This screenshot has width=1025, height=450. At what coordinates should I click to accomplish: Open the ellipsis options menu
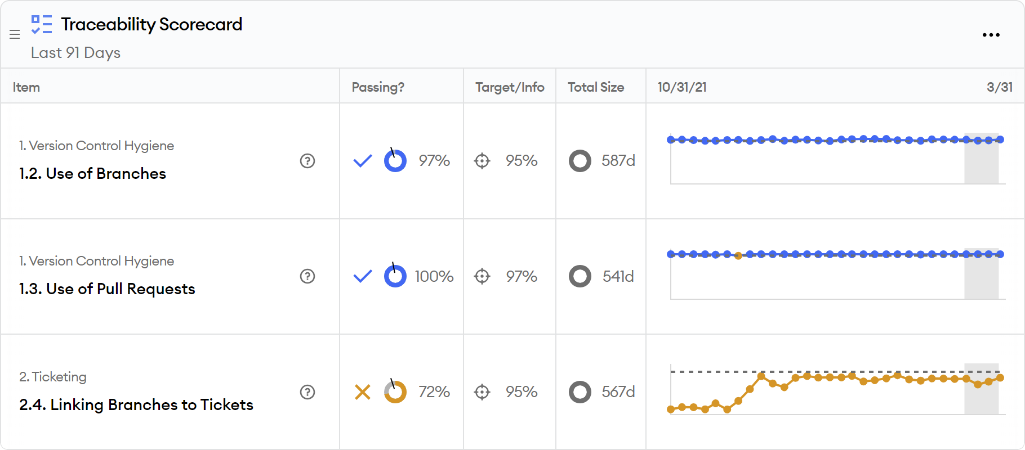991,35
